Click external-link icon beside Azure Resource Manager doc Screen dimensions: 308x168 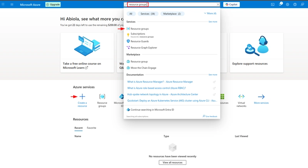(214, 82)
